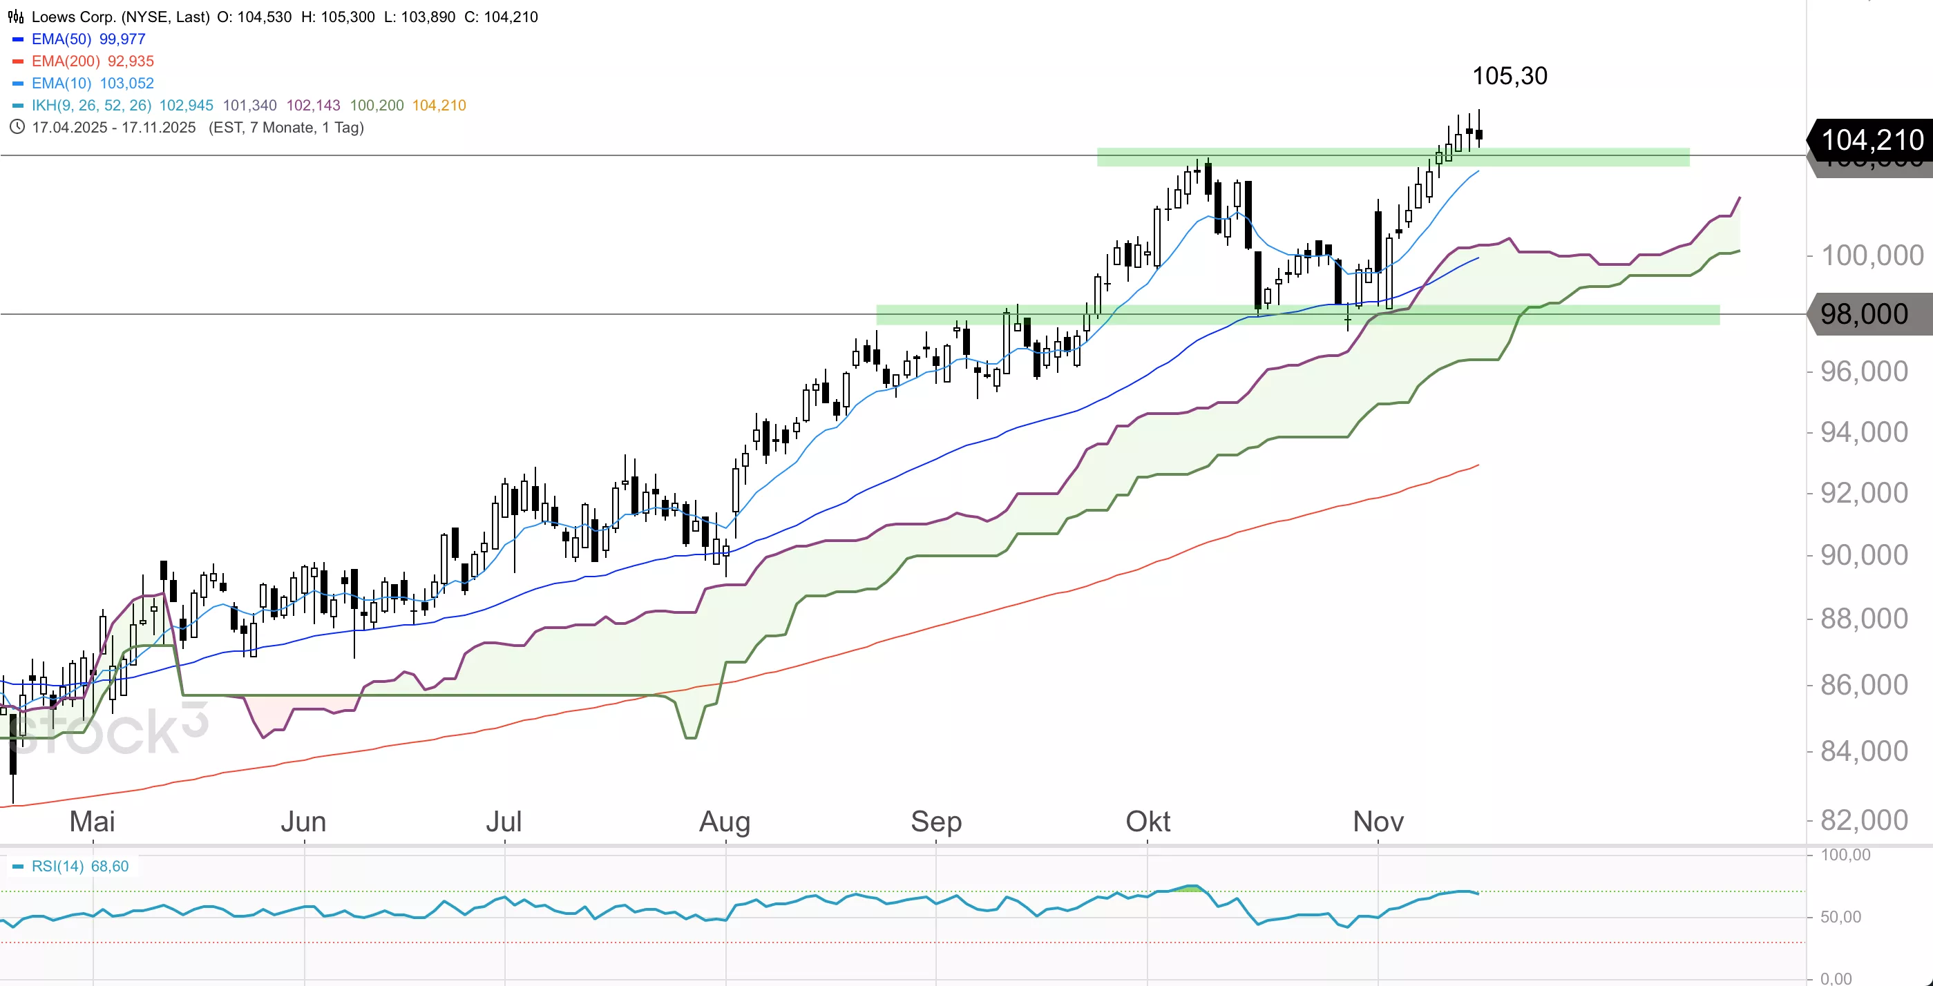
Task: Open the 17.04.2025 - 17.11.2025 date range
Action: [113, 128]
